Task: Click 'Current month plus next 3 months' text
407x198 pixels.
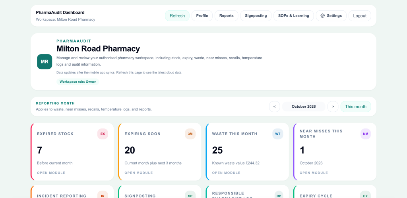Action: coord(153,163)
